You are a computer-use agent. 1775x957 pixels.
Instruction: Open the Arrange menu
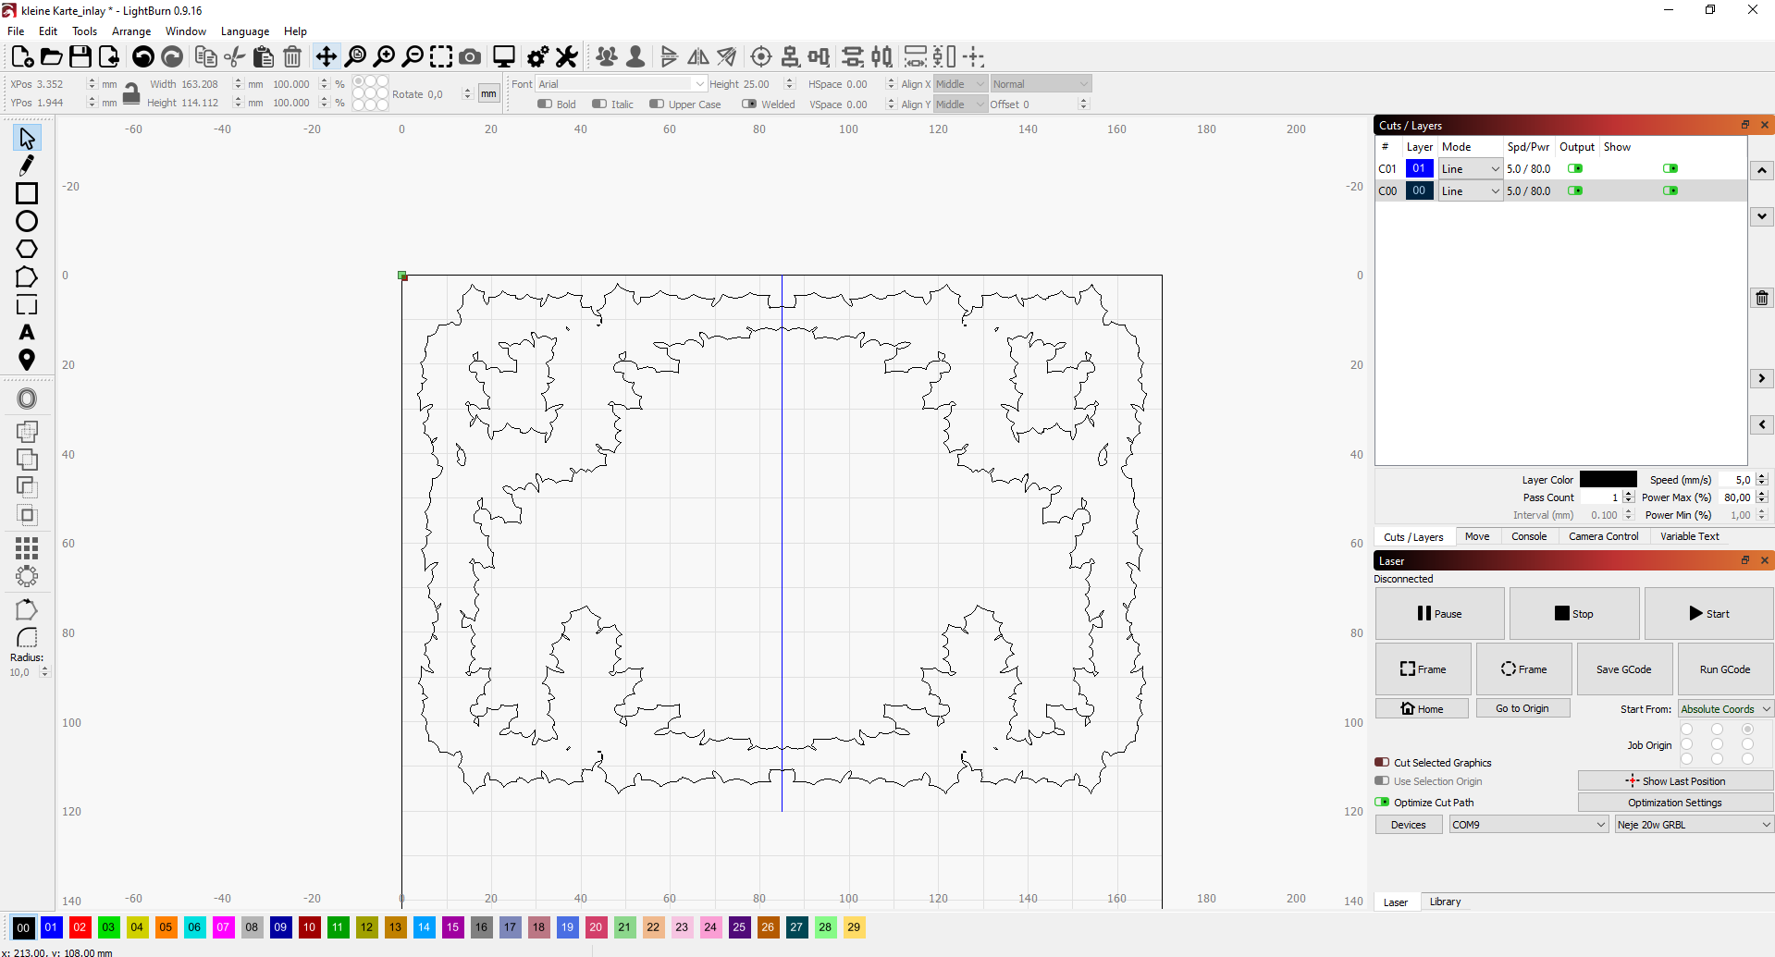[x=130, y=31]
